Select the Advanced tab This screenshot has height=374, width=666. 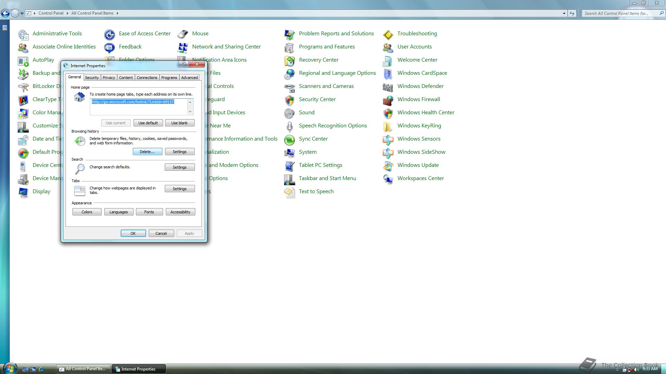tap(189, 78)
